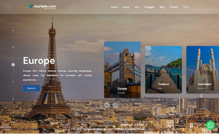This screenshot has height=134, width=219.
Task: Select the Azerbaijan destination card
Action: click(203, 70)
